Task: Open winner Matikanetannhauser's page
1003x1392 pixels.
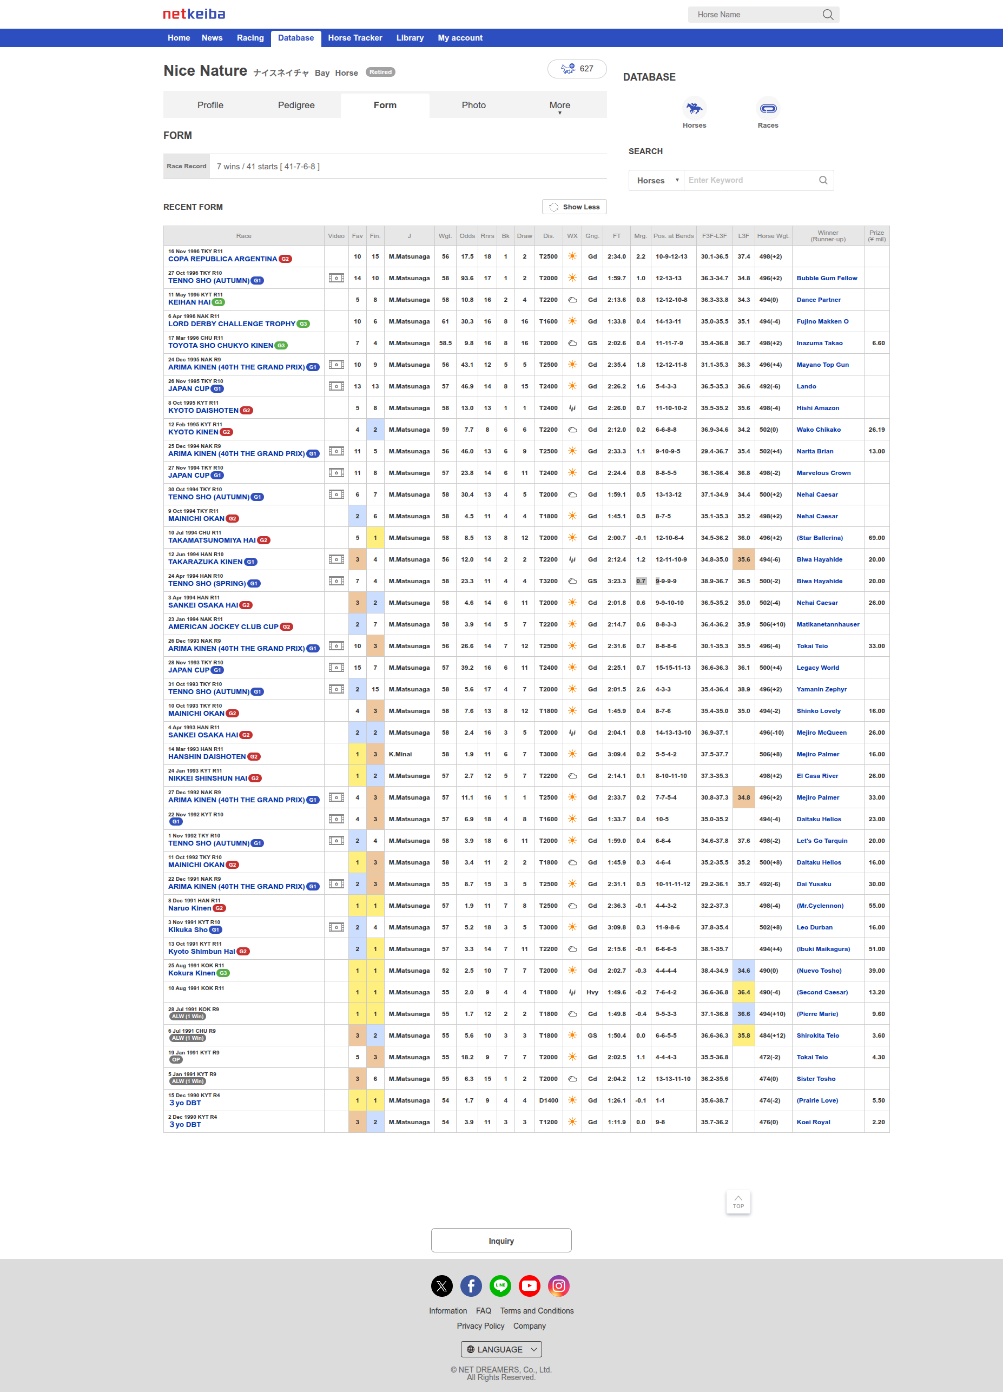Action: [x=827, y=624]
